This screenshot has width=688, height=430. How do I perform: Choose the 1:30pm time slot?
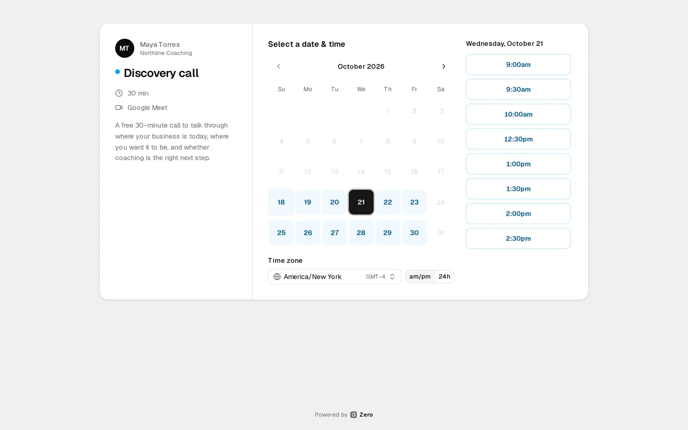(518, 189)
